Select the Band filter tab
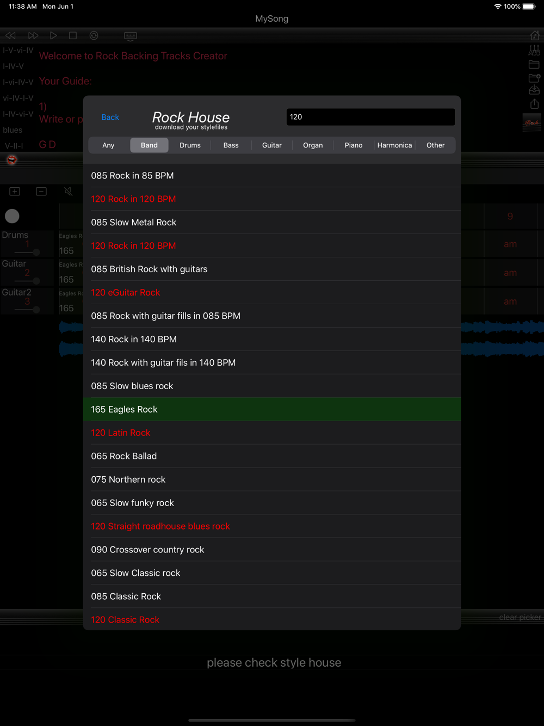Viewport: 544px width, 726px height. click(149, 145)
